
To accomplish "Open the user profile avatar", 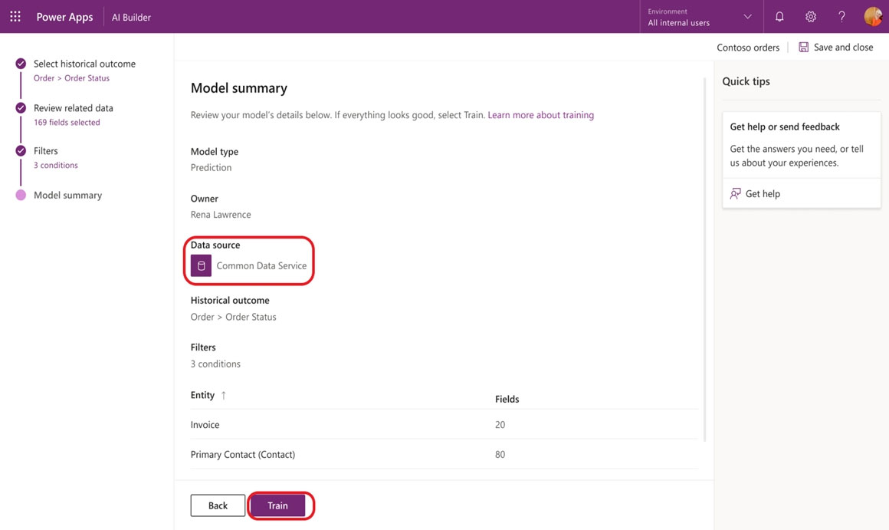I will click(x=873, y=16).
